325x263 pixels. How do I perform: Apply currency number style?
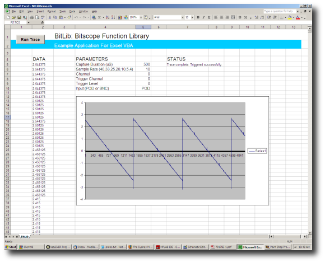240,17
